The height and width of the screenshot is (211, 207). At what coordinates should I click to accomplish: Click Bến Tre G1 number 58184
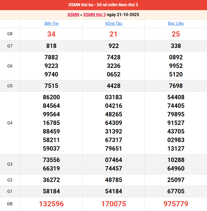pyautogui.click(x=51, y=191)
